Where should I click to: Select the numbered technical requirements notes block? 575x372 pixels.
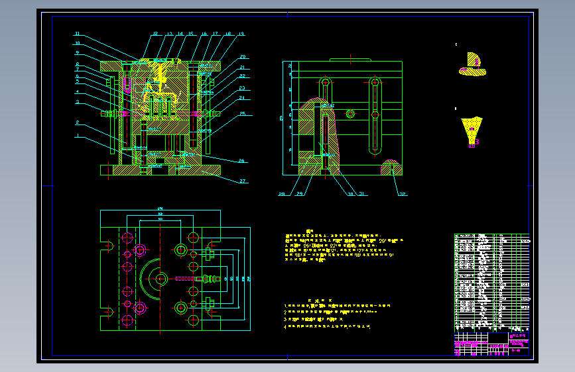coord(337,314)
